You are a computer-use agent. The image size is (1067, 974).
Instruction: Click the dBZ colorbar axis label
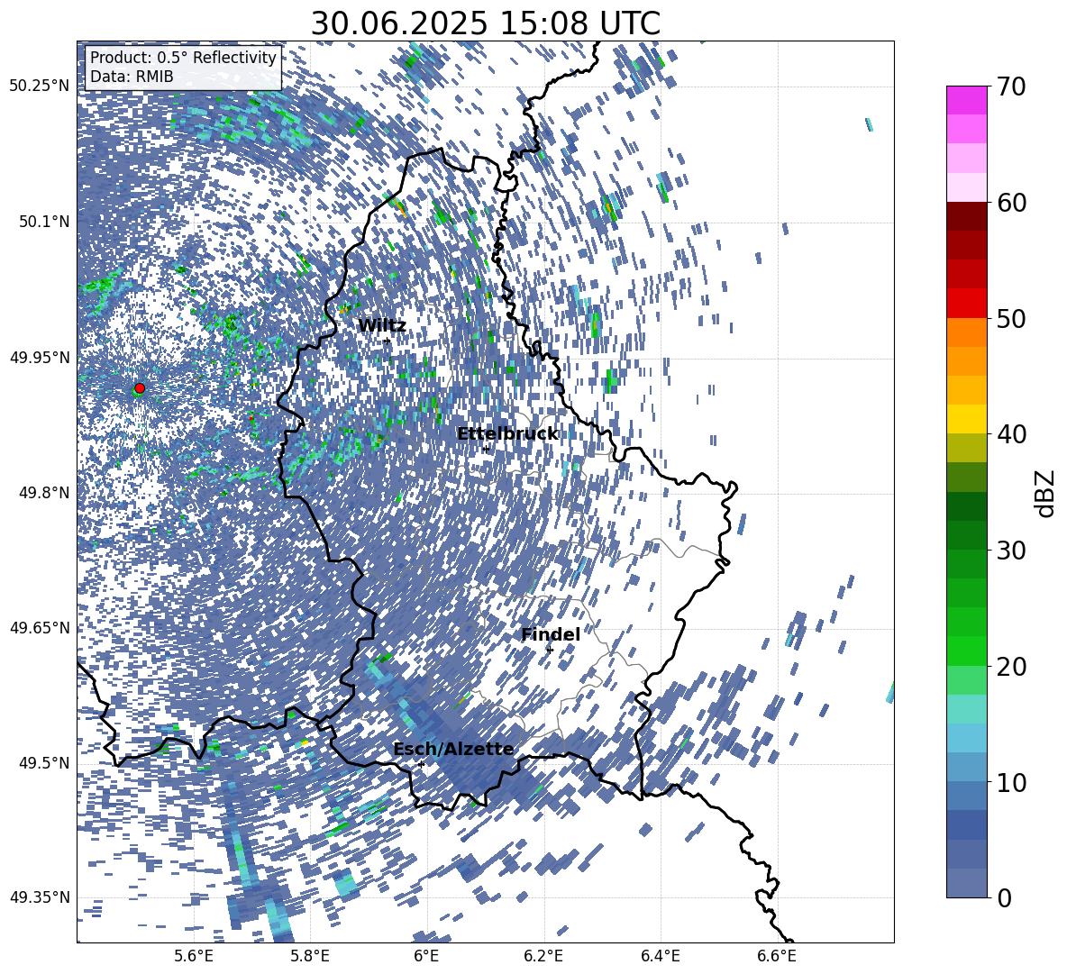pos(1046,493)
